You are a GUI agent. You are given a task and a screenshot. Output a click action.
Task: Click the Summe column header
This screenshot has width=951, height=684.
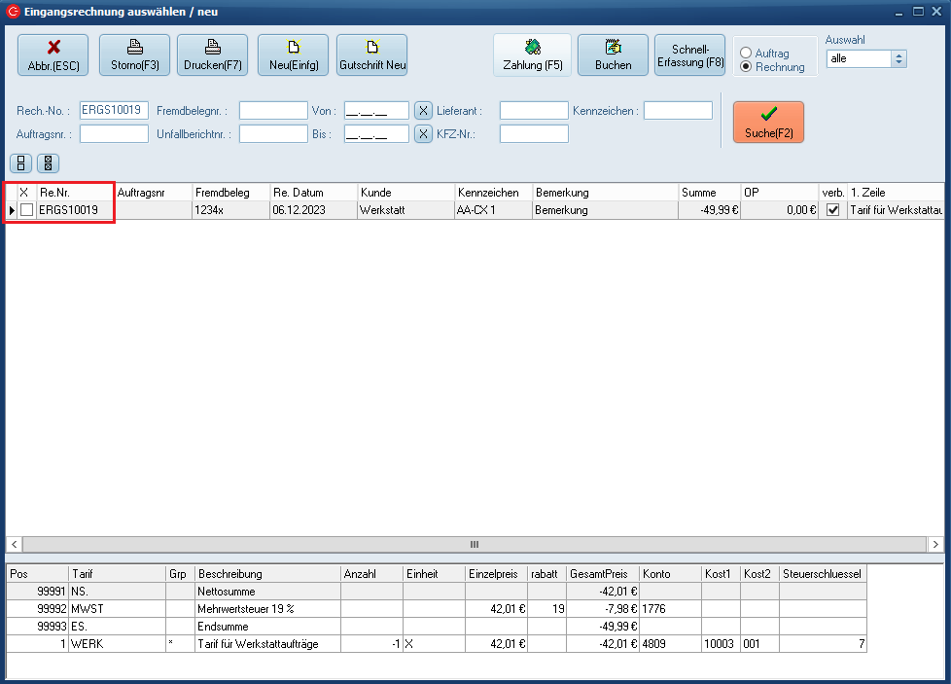[x=709, y=193]
